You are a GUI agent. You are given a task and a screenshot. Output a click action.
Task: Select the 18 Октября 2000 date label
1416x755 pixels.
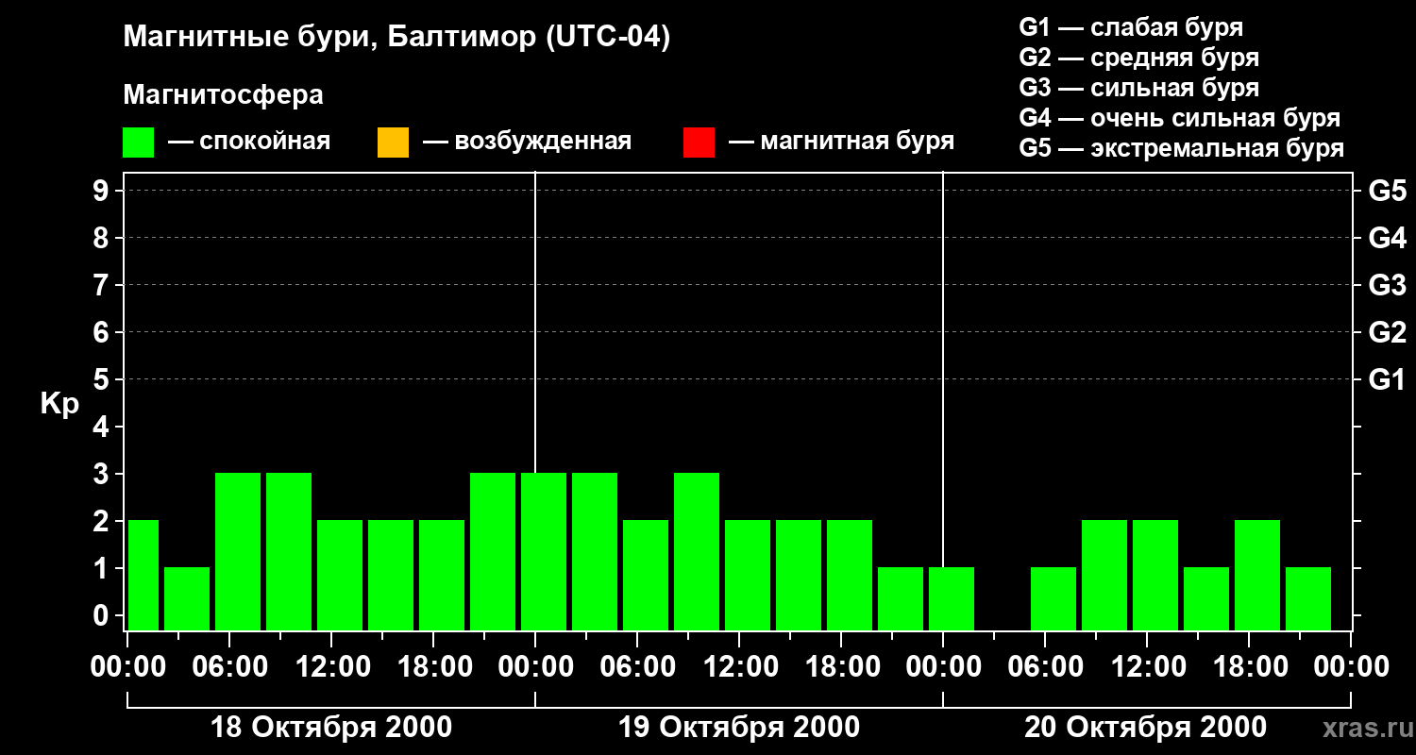(x=331, y=728)
